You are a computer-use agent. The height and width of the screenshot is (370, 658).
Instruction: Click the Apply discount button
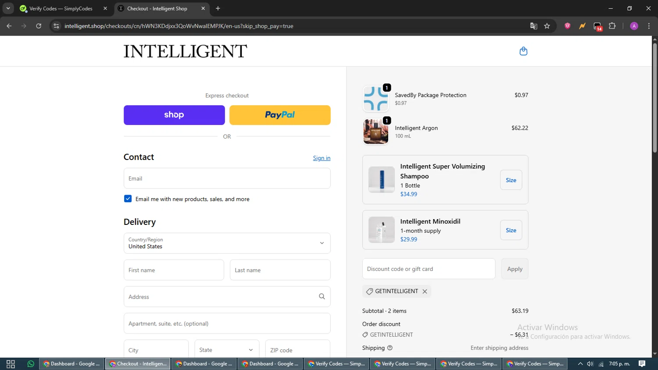point(515,269)
